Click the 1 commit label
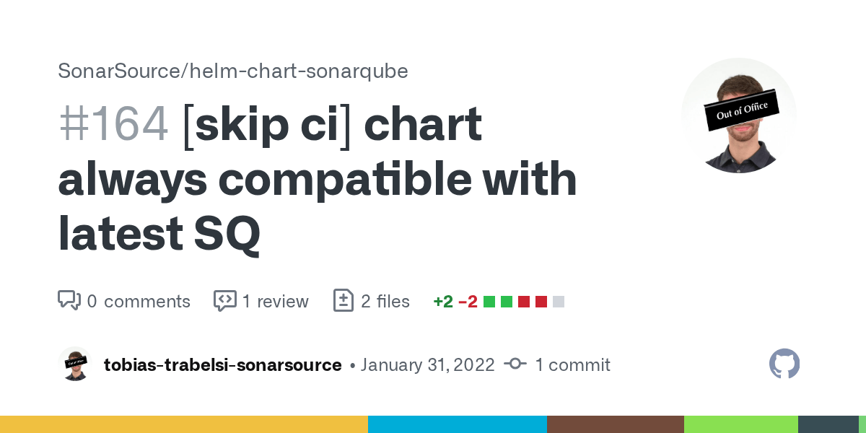Image resolution: width=866 pixels, height=433 pixels. click(572, 365)
